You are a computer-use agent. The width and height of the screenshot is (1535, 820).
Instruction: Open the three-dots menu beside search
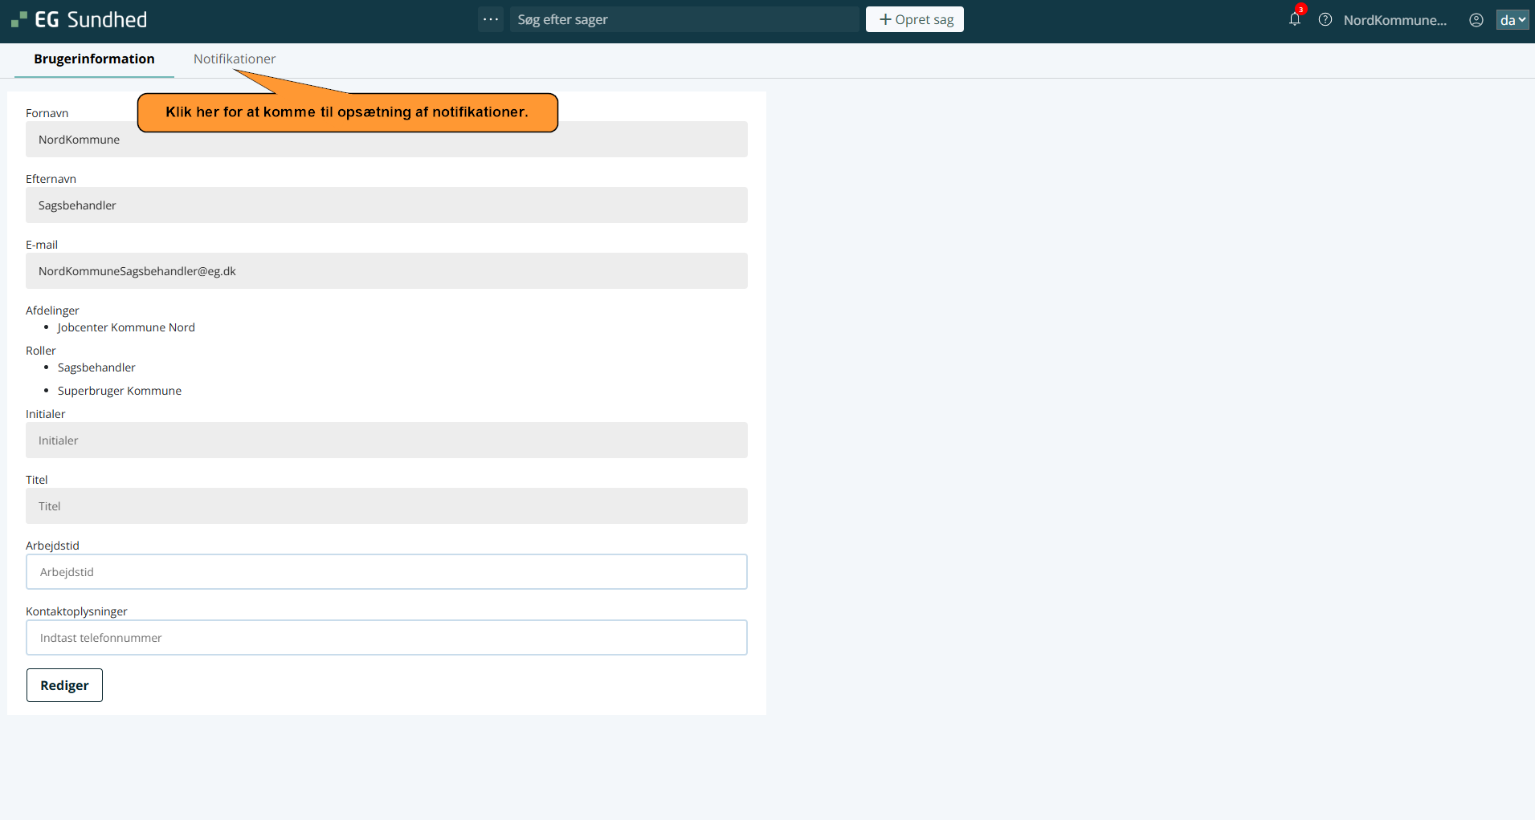(490, 19)
